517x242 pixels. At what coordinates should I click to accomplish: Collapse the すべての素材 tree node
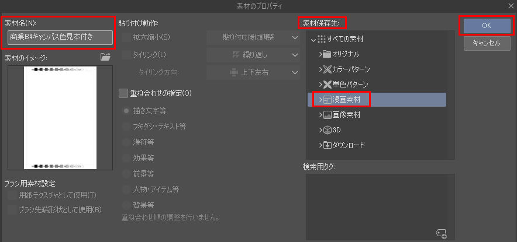(x=313, y=40)
